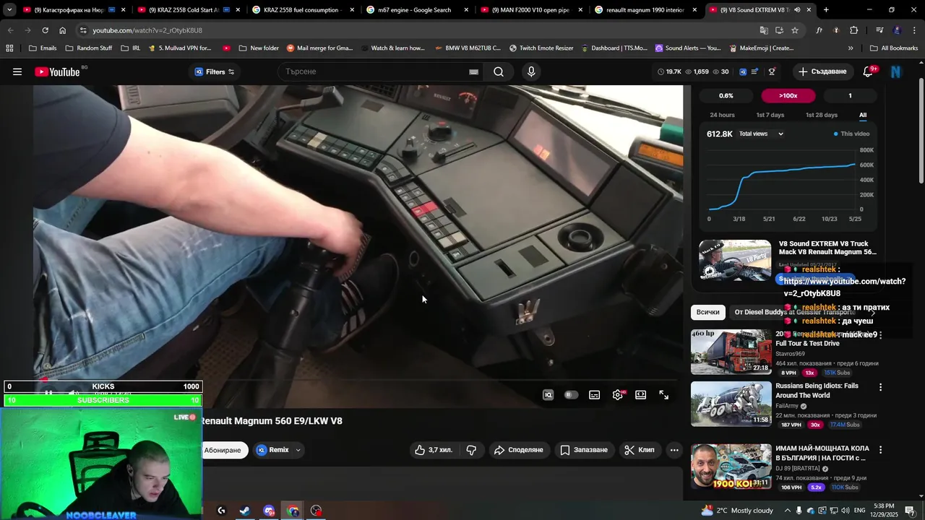Open YouTube notifications bell

pos(869,71)
